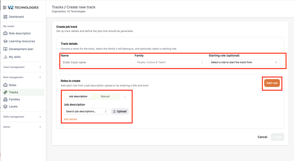Open Dashboard from the sidebar
This screenshot has width=294, height=161.
click(23, 17)
